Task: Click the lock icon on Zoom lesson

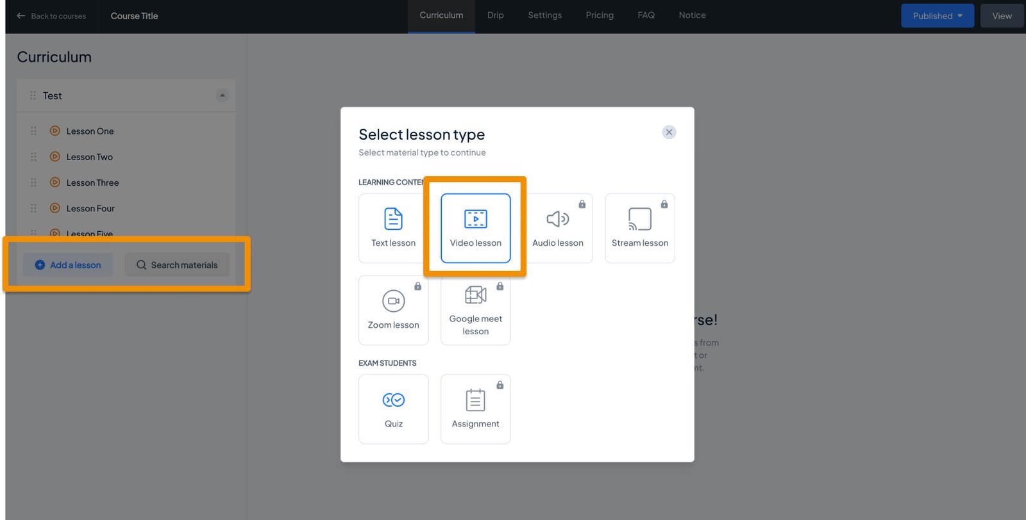Action: coord(418,286)
